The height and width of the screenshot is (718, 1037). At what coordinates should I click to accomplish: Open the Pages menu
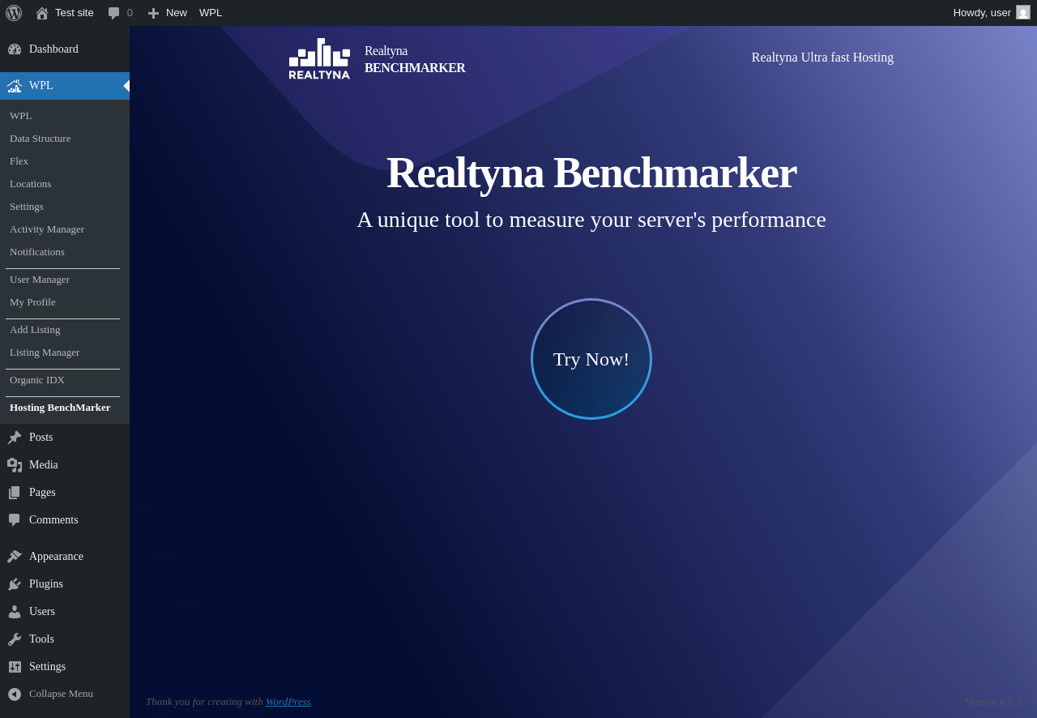tap(65, 493)
